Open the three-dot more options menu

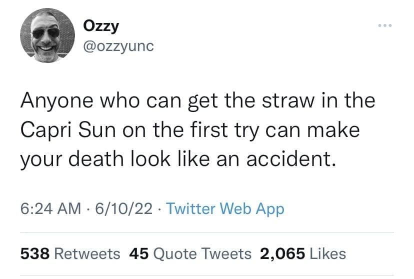point(384,25)
